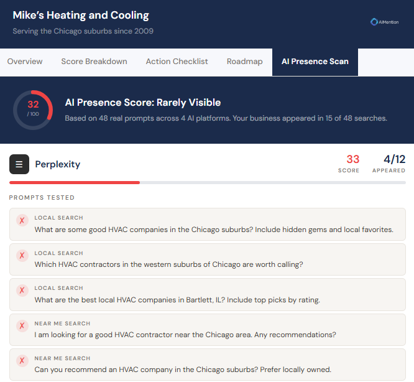The width and height of the screenshot is (414, 382).
Task: Open the Action Checklist tab
Action: tap(177, 62)
